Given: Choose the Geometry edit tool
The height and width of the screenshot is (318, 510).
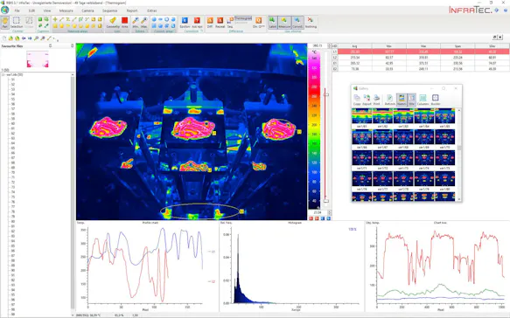Looking at the screenshot, I should tap(113, 23).
